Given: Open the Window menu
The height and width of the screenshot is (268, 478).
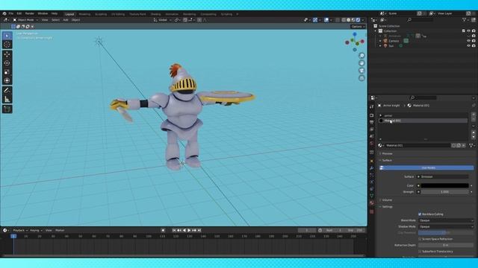Looking at the screenshot, I should pyautogui.click(x=43, y=13).
